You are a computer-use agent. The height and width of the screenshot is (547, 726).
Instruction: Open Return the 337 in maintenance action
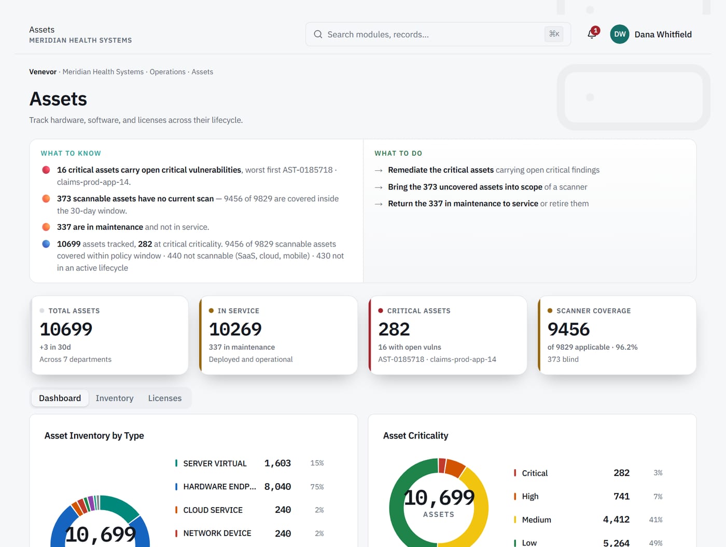tap(488, 203)
